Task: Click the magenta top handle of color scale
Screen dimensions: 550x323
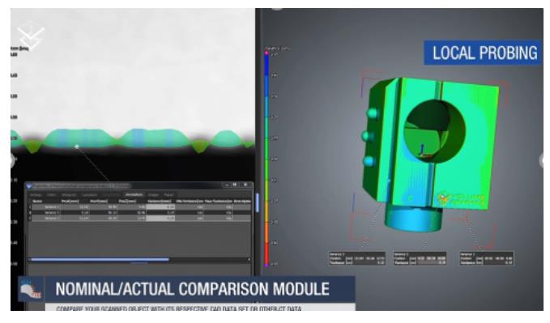Action: click(x=266, y=53)
